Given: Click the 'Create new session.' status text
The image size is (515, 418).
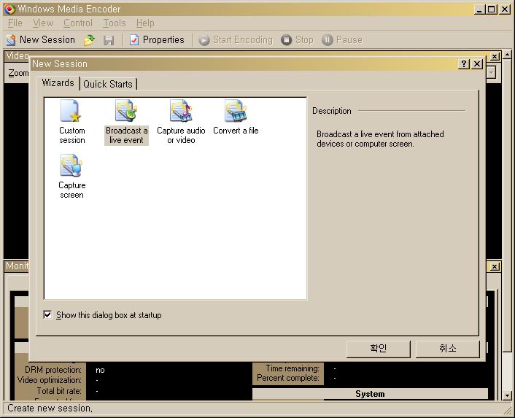Looking at the screenshot, I should 50,408.
